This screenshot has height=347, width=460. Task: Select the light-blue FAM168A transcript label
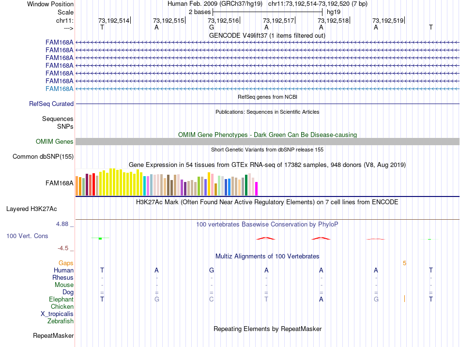coord(59,89)
